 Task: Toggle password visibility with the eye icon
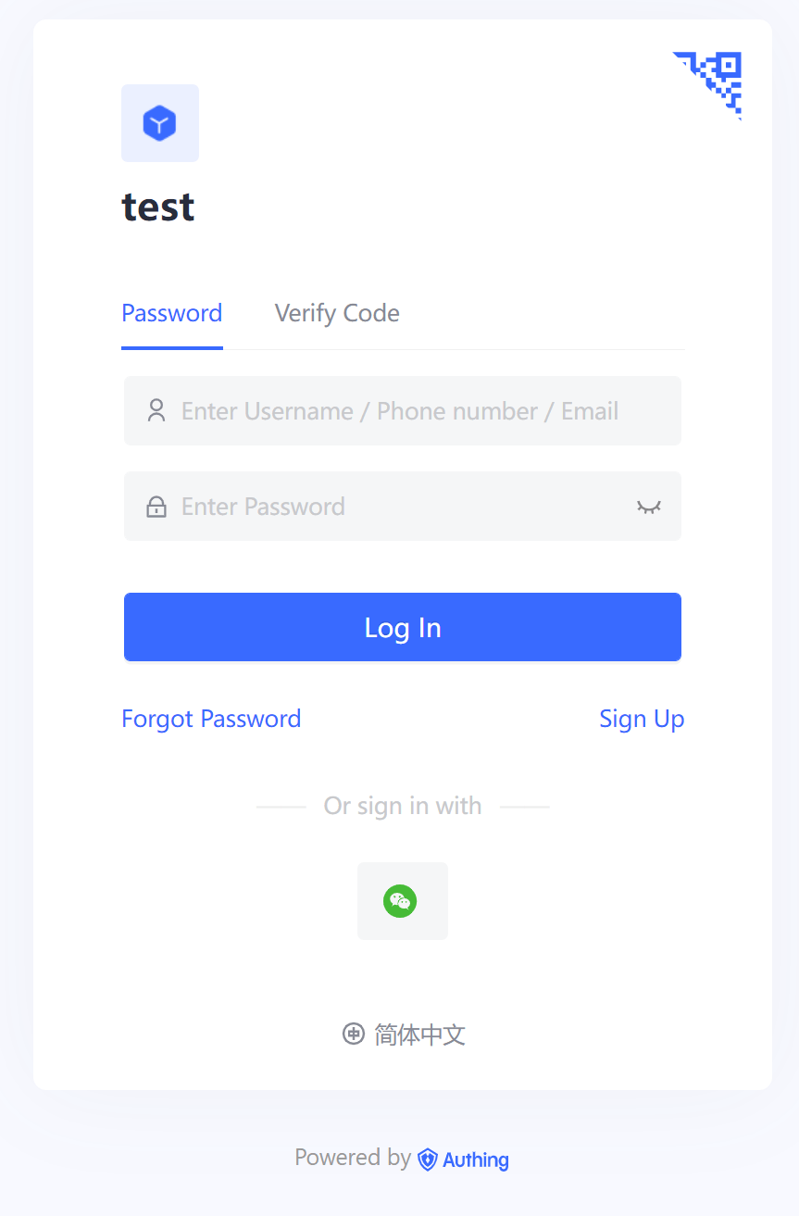(648, 506)
